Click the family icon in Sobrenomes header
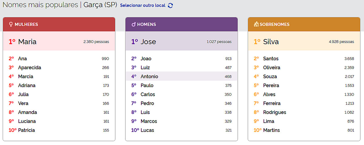This screenshot has height=145, width=364. tap(256, 24)
